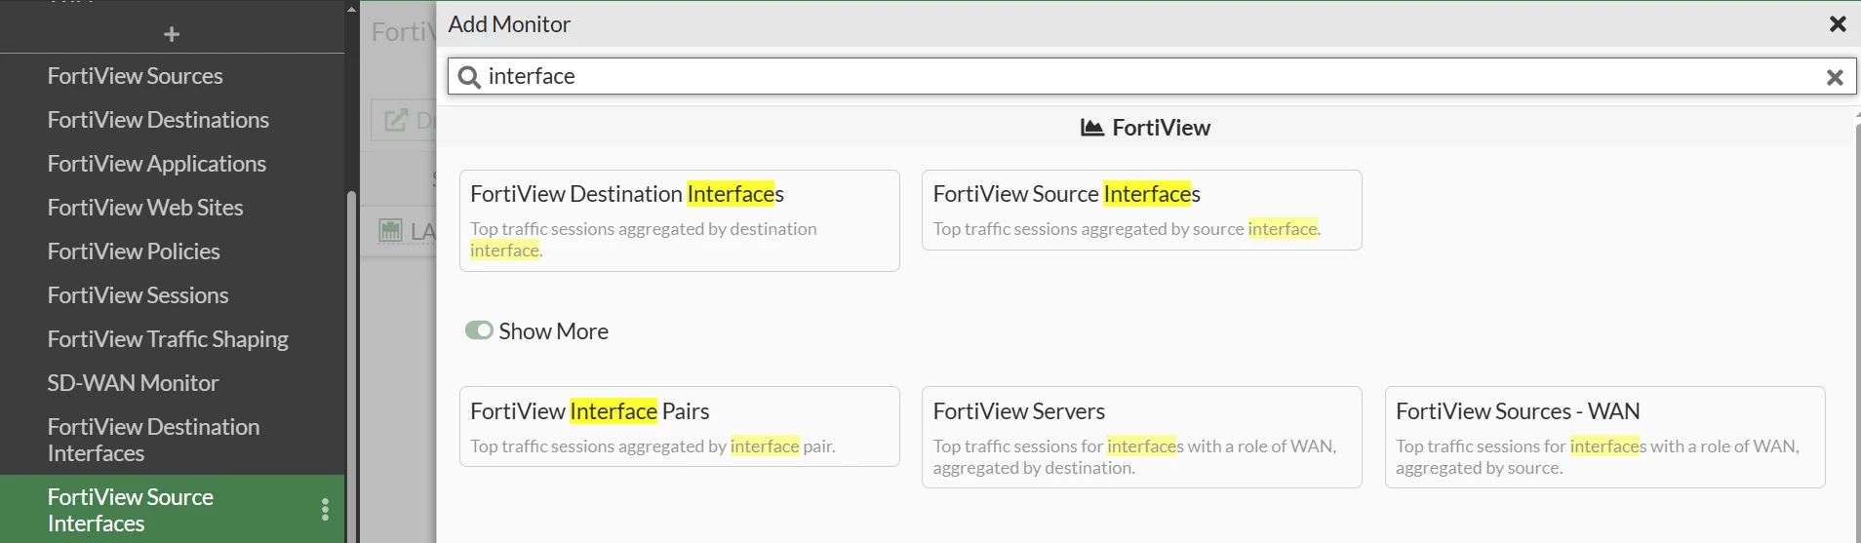Add the FortiView Sources - WAN monitor card
The image size is (1861, 543).
(x=1604, y=437)
